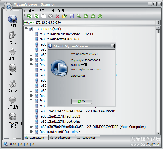163x149 pixels.
Task: Maximize the MyLanViewer window
Action: [x=155, y=4]
